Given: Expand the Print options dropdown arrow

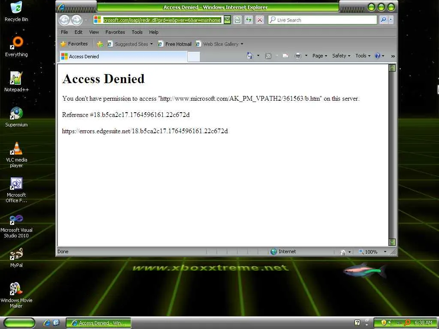Looking at the screenshot, I should click(306, 56).
